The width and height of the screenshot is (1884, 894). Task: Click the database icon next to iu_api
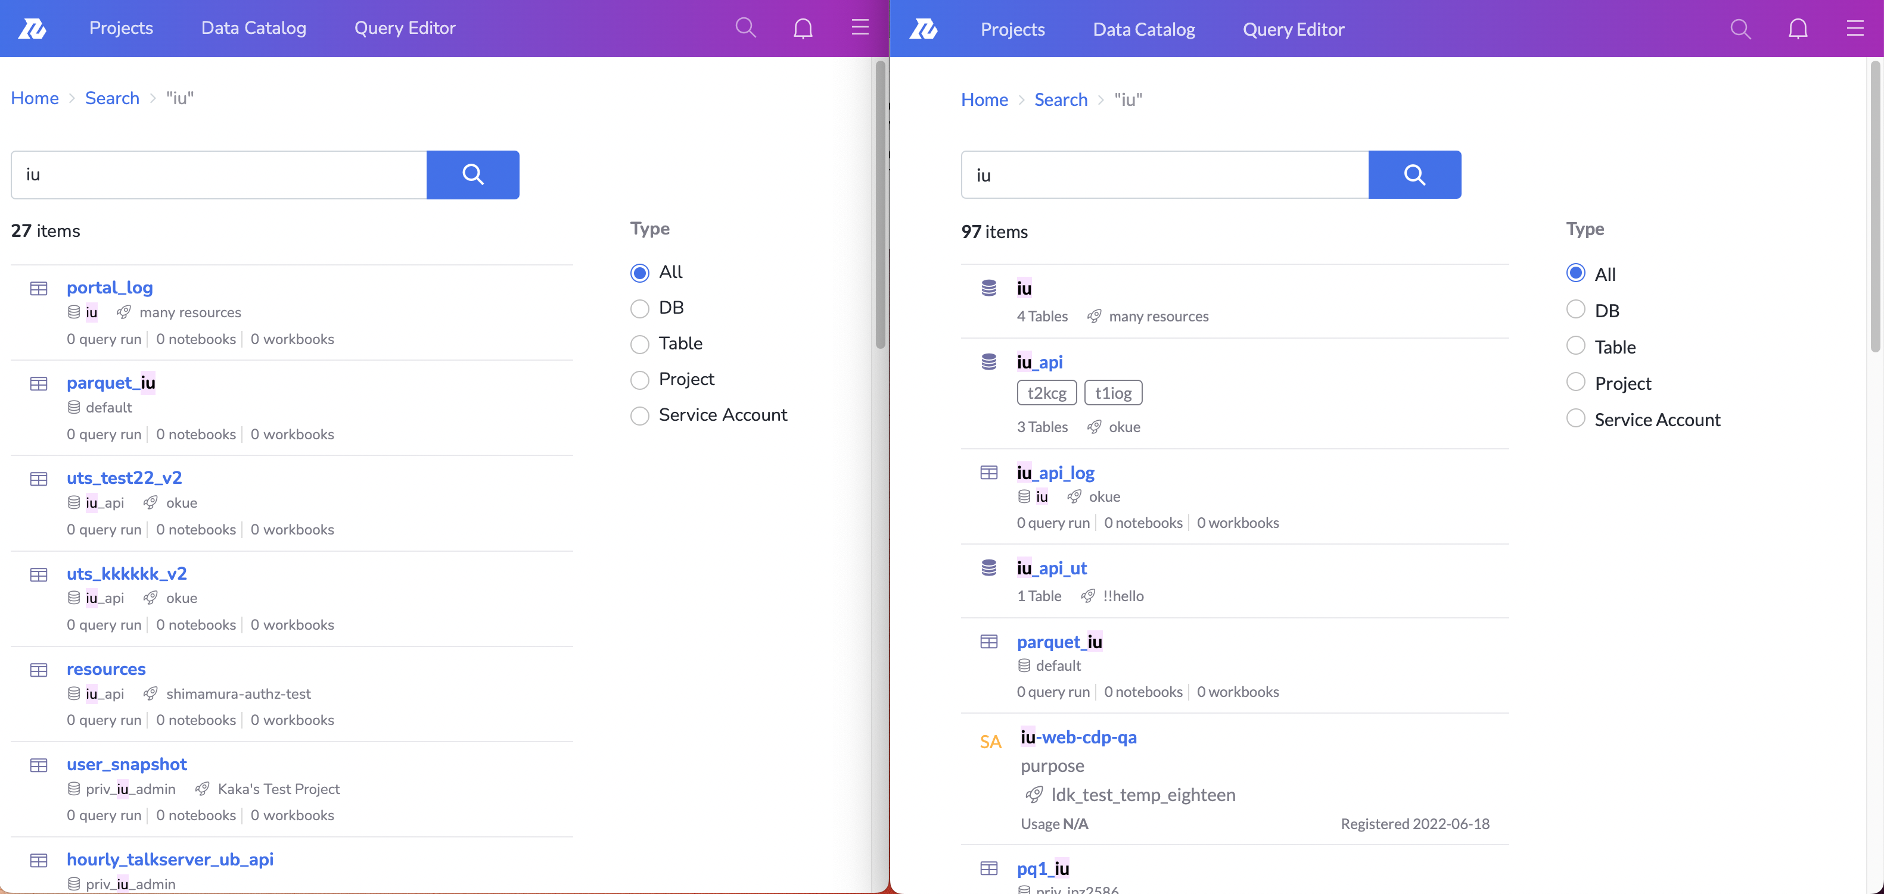[x=989, y=362]
